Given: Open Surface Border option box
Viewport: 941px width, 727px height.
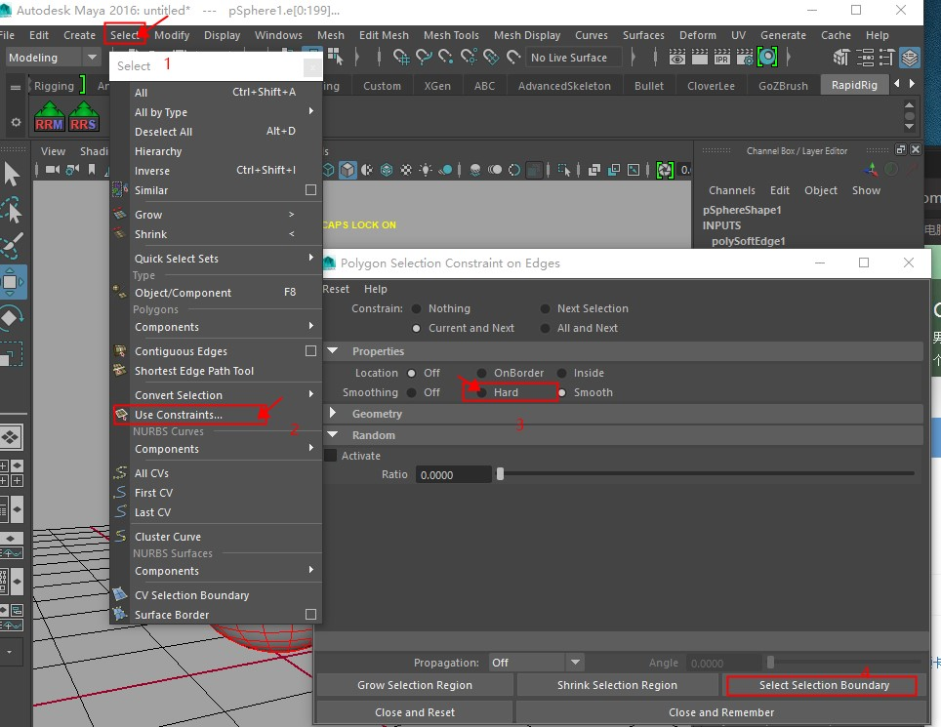Looking at the screenshot, I should [310, 614].
